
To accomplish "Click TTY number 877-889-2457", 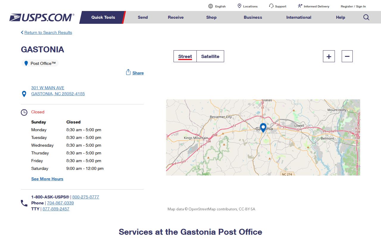I will (x=56, y=209).
